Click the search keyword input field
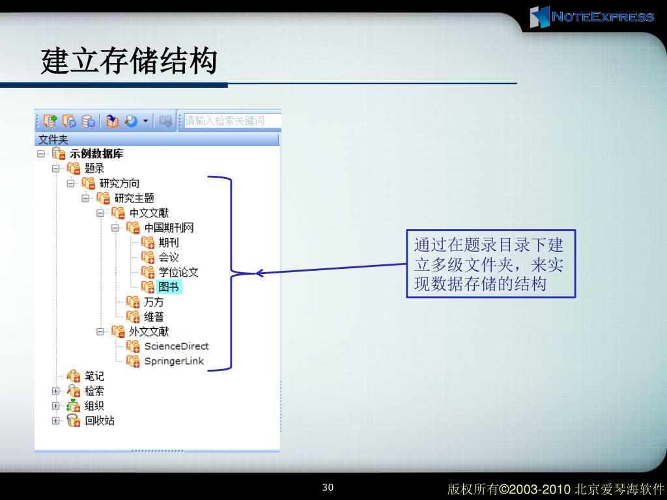Screen dimensions: 667x500 [x=233, y=120]
